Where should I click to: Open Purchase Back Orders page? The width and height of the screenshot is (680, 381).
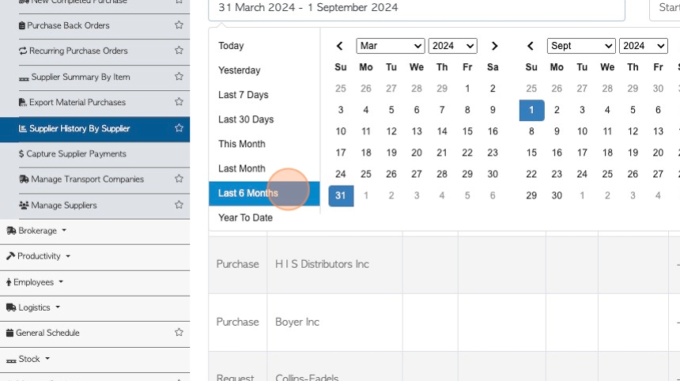[x=68, y=25]
